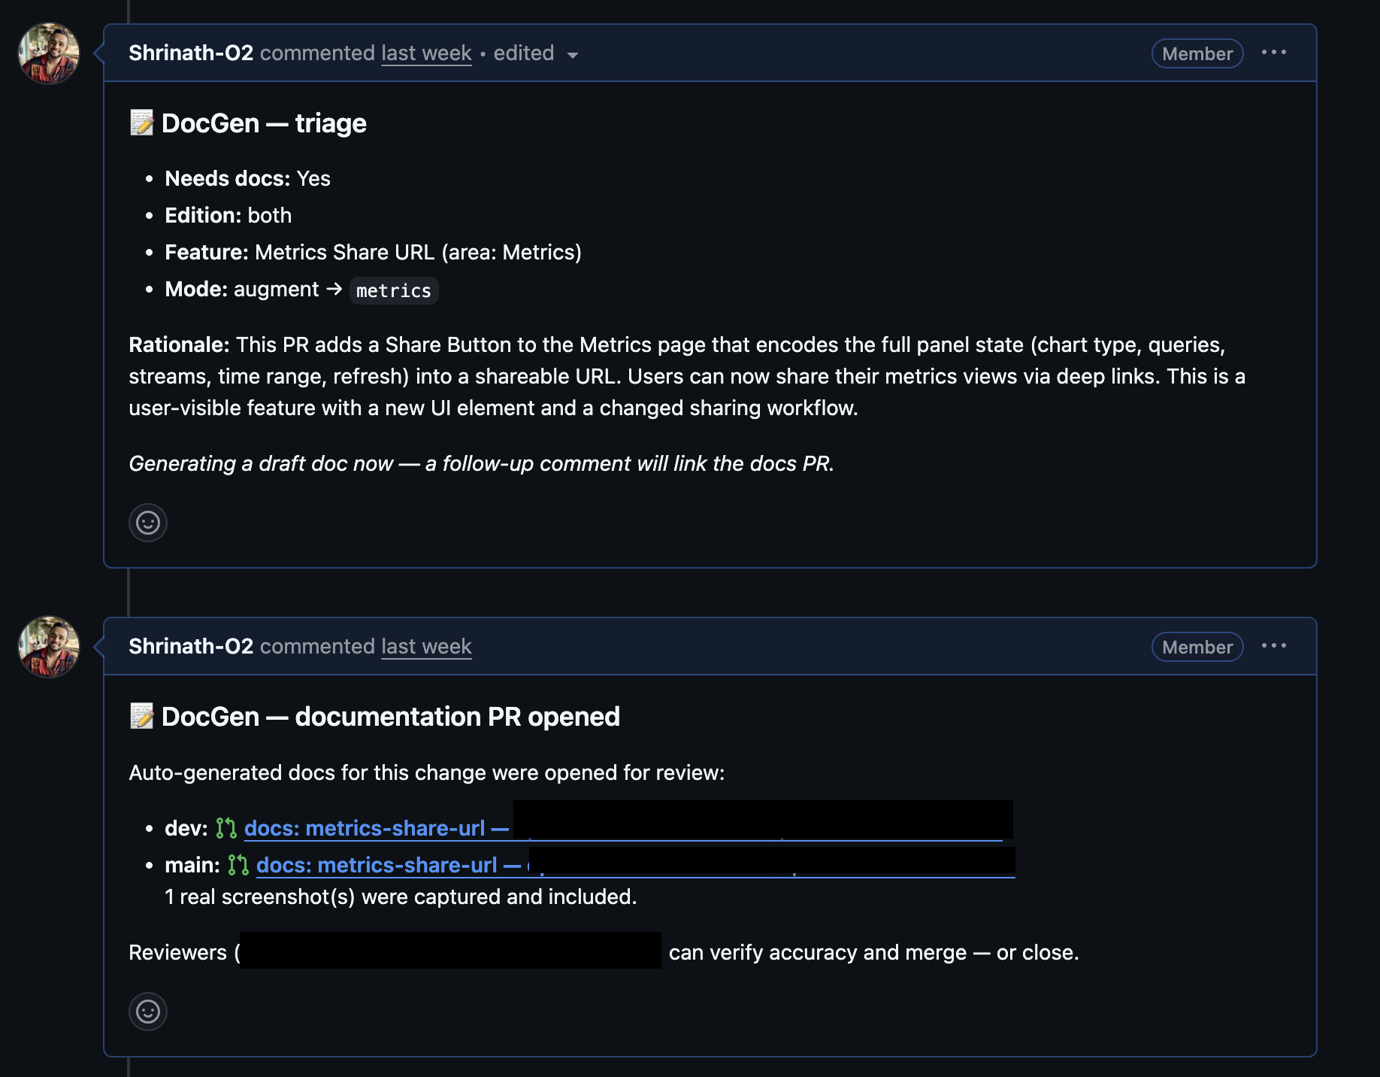Click 'Needs docs: Yes' list item
Viewport: 1380px width, 1077px height.
tap(248, 178)
